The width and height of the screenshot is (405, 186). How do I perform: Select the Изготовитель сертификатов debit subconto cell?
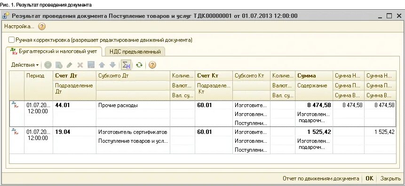tap(133, 132)
